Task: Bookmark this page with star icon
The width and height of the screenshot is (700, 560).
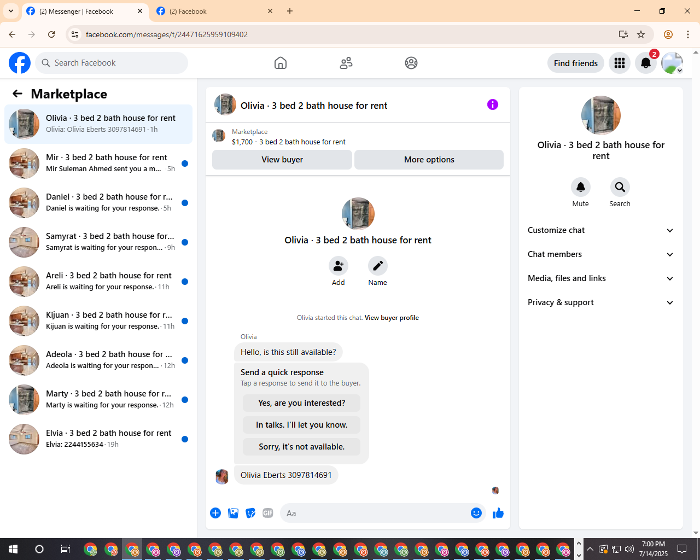Action: click(x=641, y=34)
